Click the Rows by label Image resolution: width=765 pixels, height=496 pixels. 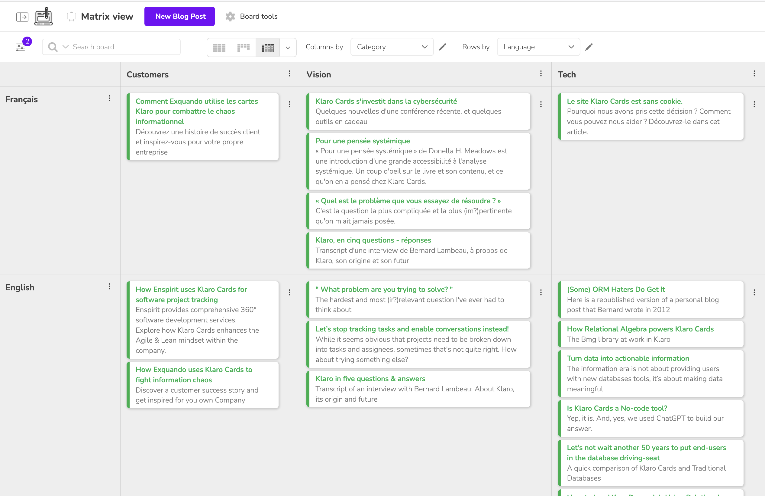(x=476, y=47)
